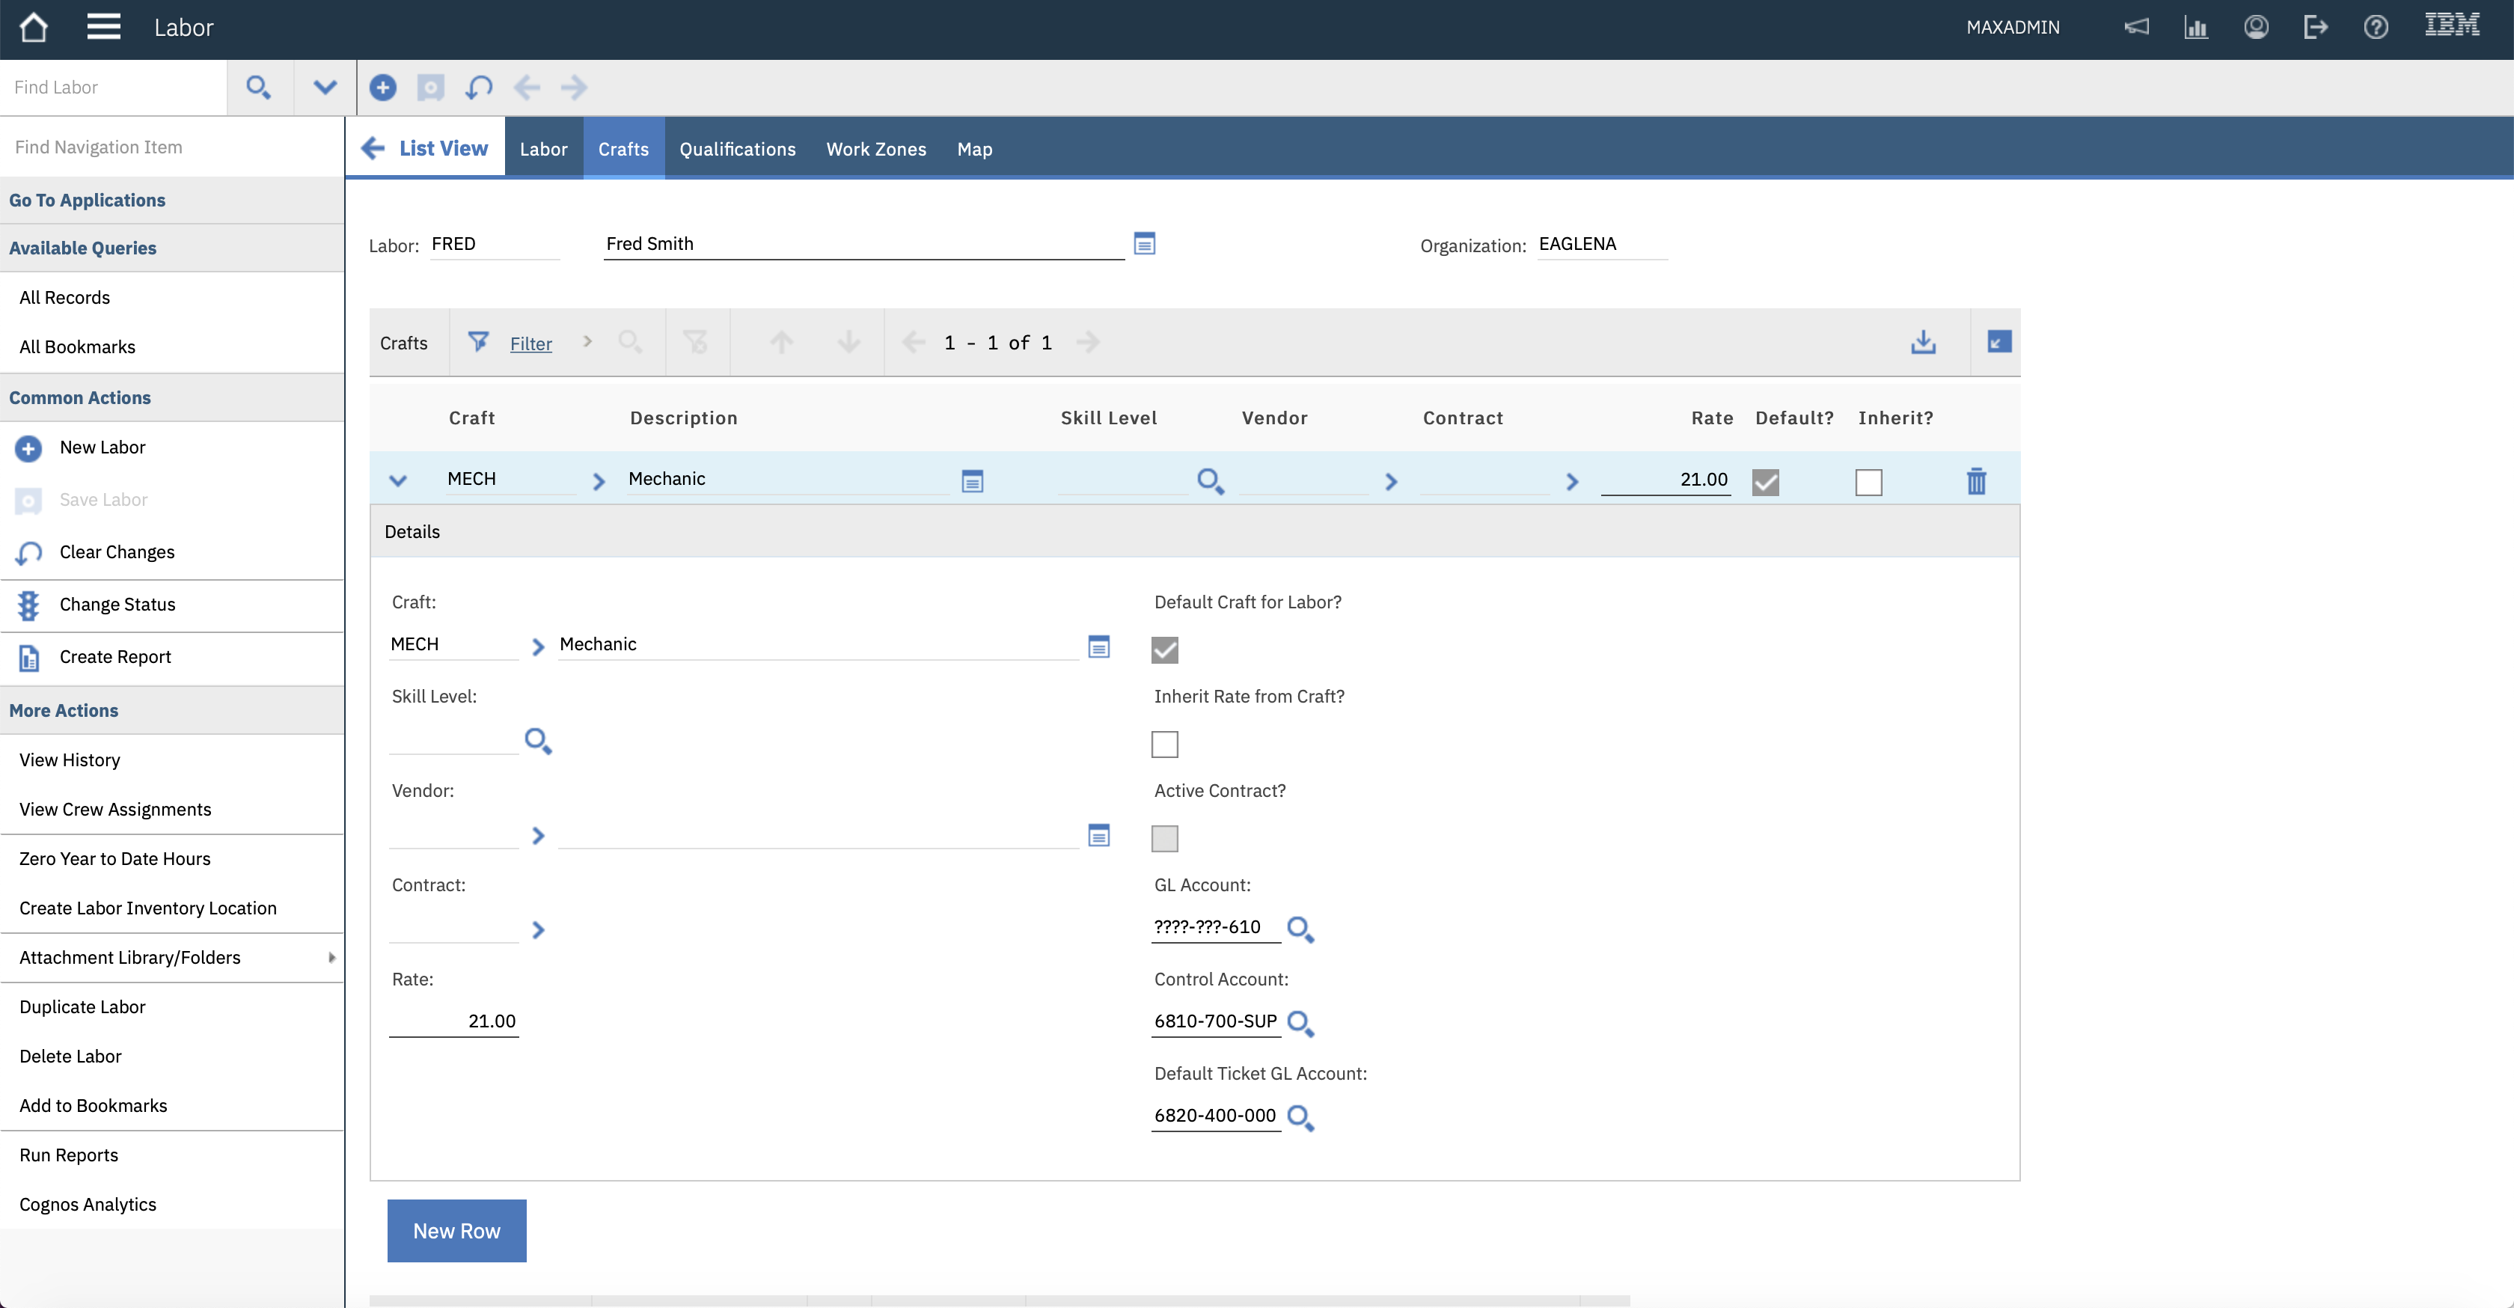Click the New Labor plus toolbar icon
Viewport: 2514px width, 1308px height.
[382, 88]
